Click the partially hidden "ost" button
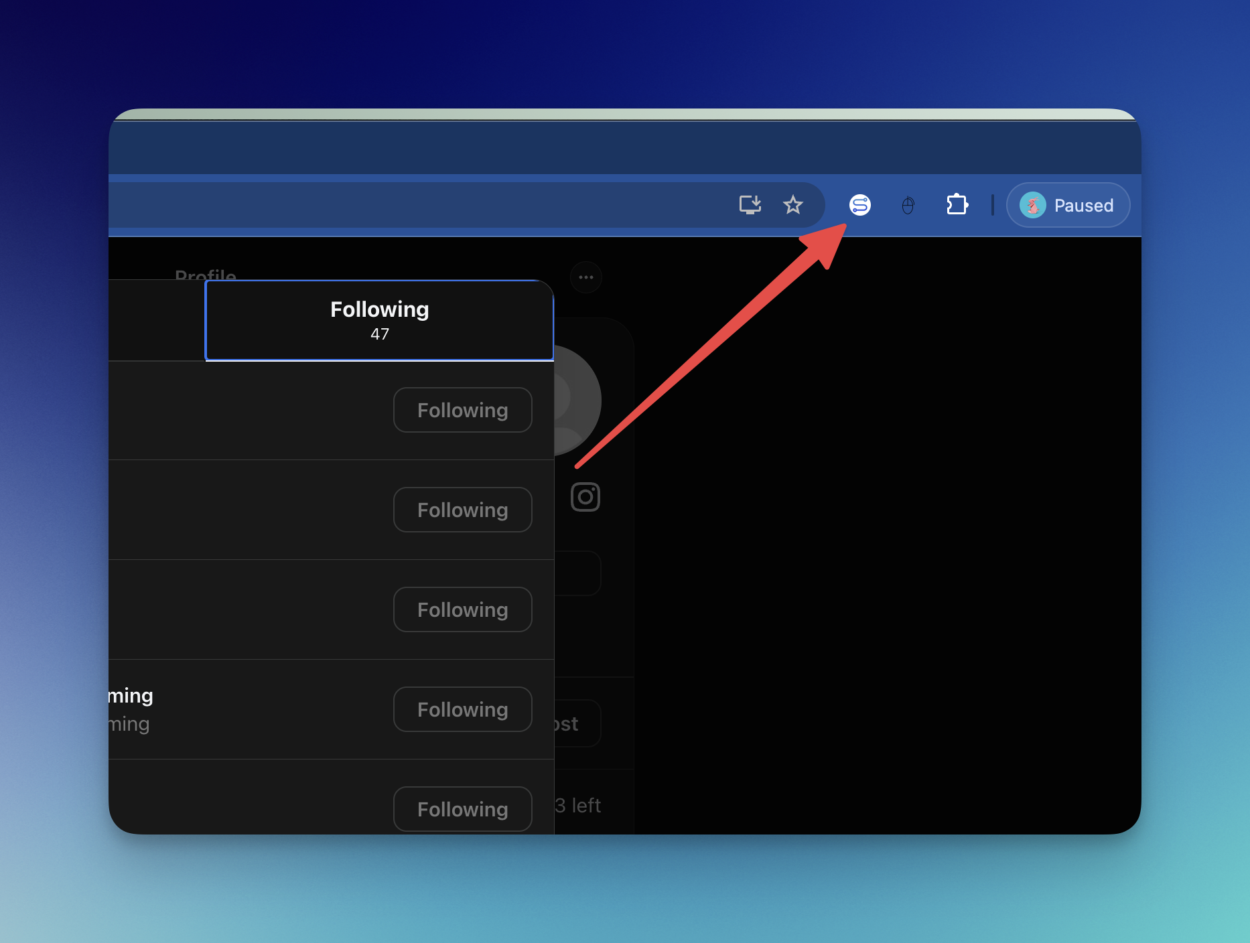The height and width of the screenshot is (943, 1250). click(577, 723)
